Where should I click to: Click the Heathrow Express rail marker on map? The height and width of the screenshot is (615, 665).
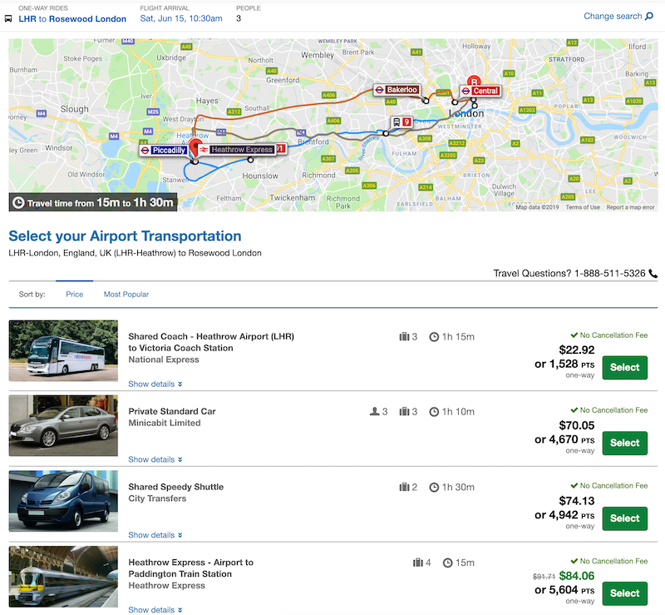click(x=237, y=150)
